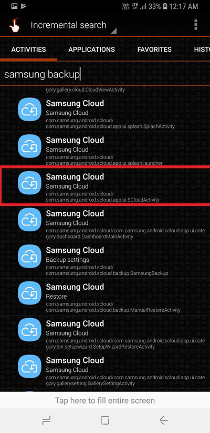This screenshot has height=433, width=210.
Task: Switch to the APPLICATIONS tab
Action: (92, 50)
